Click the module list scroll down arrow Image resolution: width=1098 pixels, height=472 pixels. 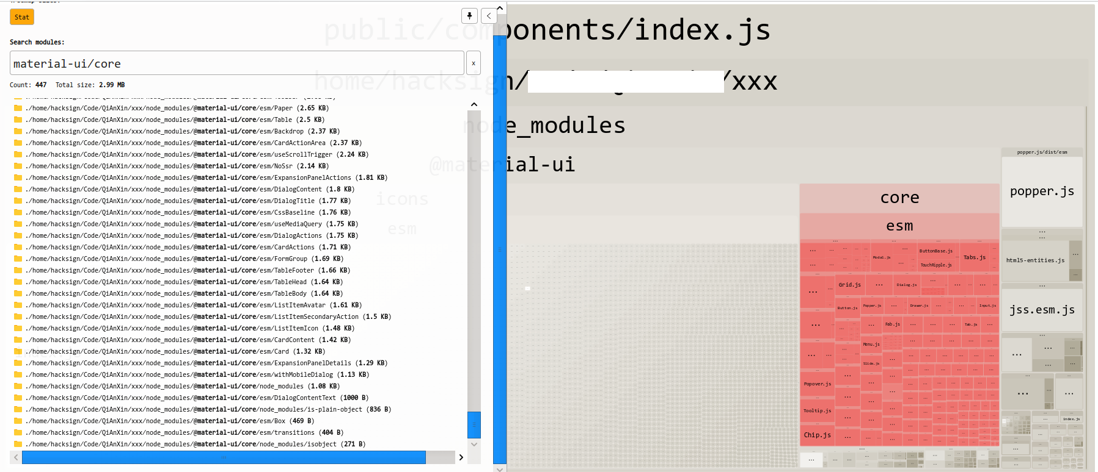[474, 445]
